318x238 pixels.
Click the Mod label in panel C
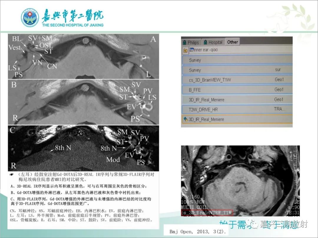coord(113,160)
